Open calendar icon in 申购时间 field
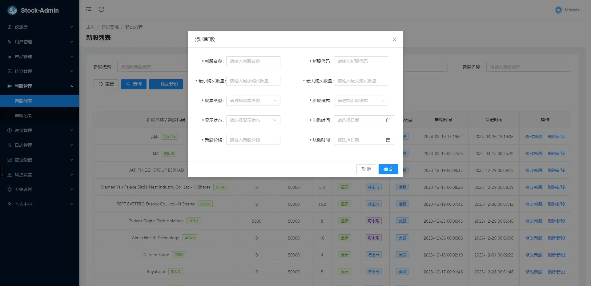The width and height of the screenshot is (591, 286). pyautogui.click(x=388, y=120)
